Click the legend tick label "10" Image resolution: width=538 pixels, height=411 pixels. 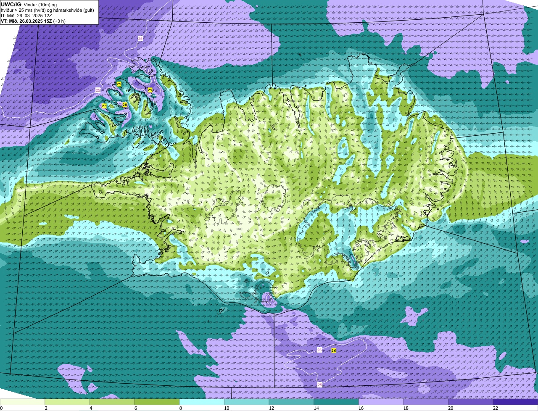227,408
